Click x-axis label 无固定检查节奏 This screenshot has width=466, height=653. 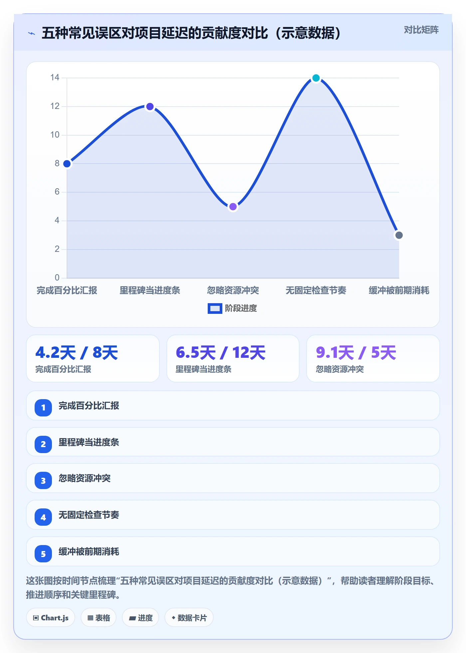pyautogui.click(x=316, y=291)
